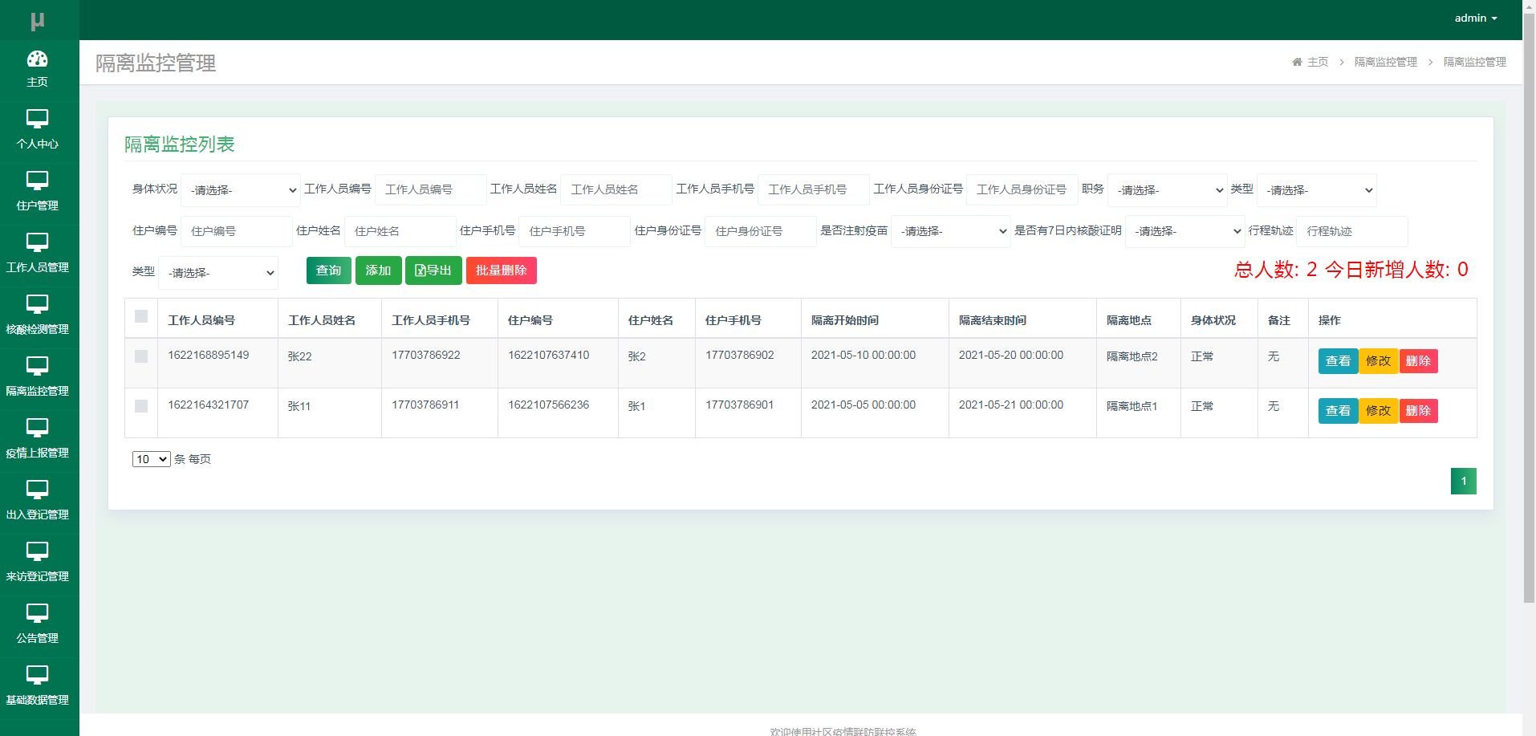Image resolution: width=1536 pixels, height=736 pixels.
Task: Open 核酸检测管理 monitor icon in sidebar
Action: click(37, 304)
